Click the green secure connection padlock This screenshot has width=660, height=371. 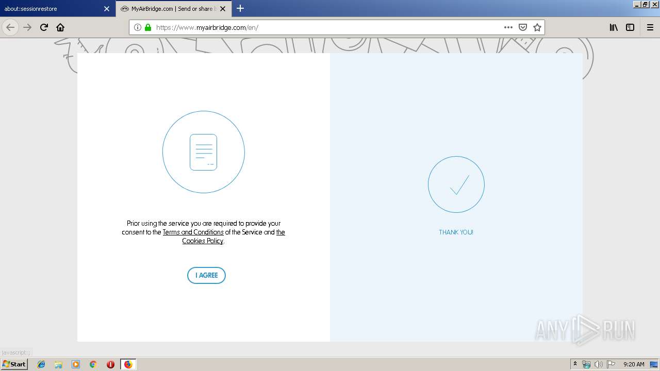coord(148,27)
